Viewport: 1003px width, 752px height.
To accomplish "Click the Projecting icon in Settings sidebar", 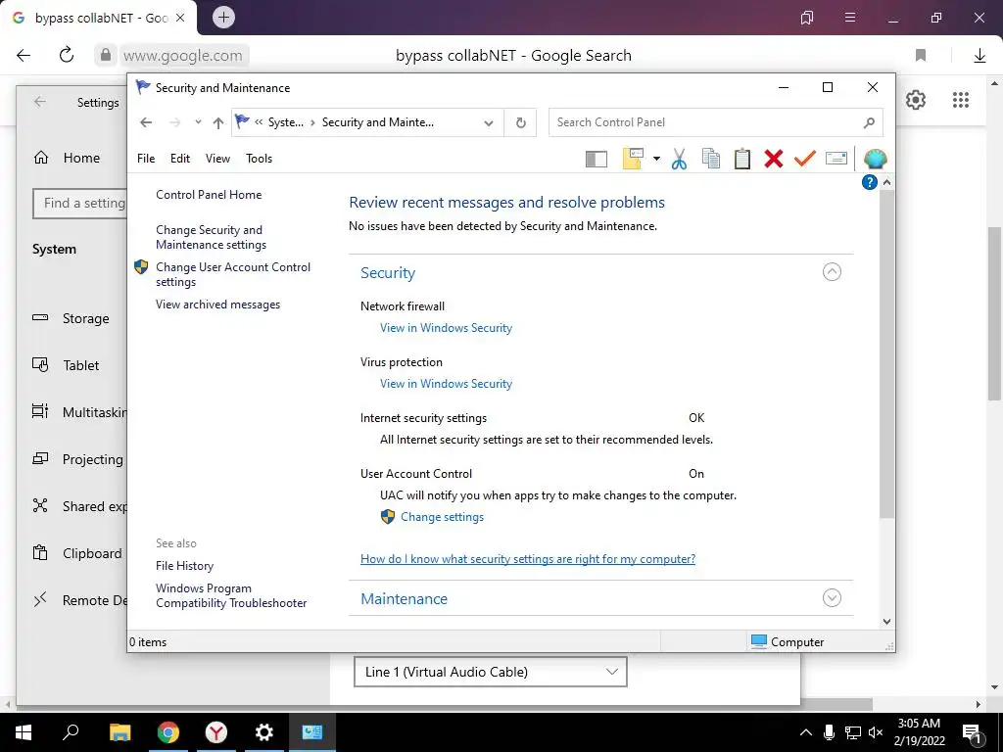I will (40, 458).
